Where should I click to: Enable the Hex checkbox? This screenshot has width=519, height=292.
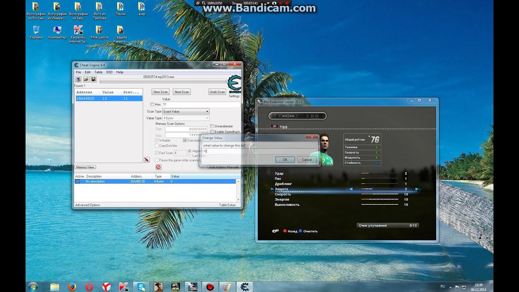point(152,105)
